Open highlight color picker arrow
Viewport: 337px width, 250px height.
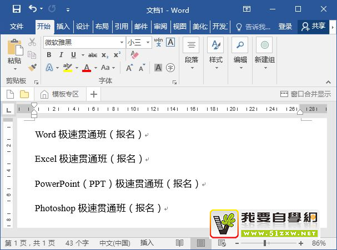(77, 68)
